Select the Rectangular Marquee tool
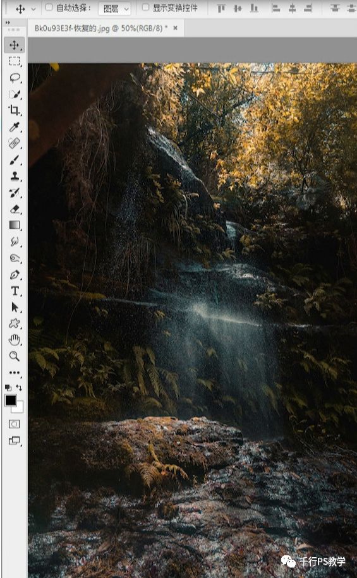The height and width of the screenshot is (578, 357). pos(15,61)
